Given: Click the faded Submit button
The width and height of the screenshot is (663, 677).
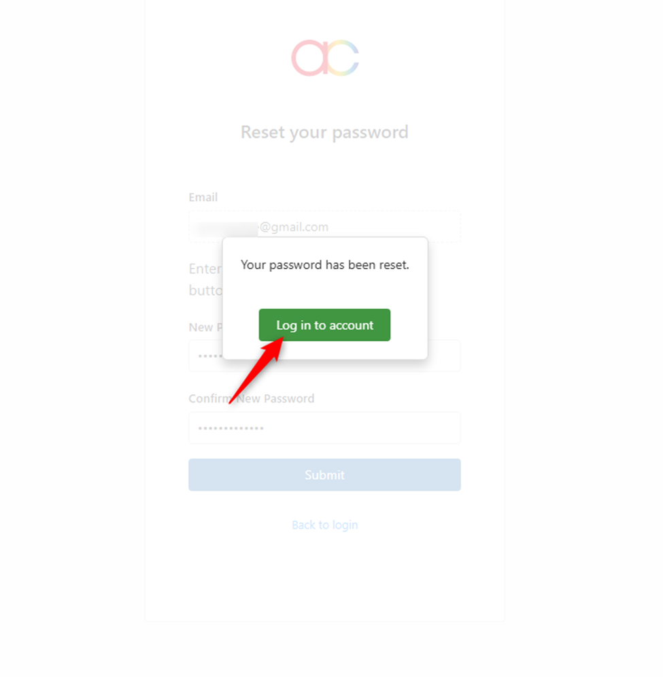Looking at the screenshot, I should pyautogui.click(x=324, y=475).
